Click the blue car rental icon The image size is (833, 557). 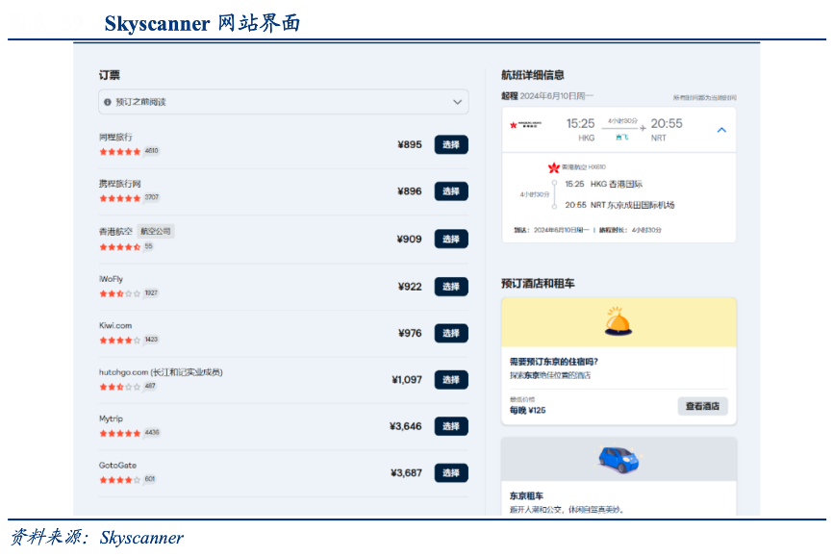pos(618,458)
